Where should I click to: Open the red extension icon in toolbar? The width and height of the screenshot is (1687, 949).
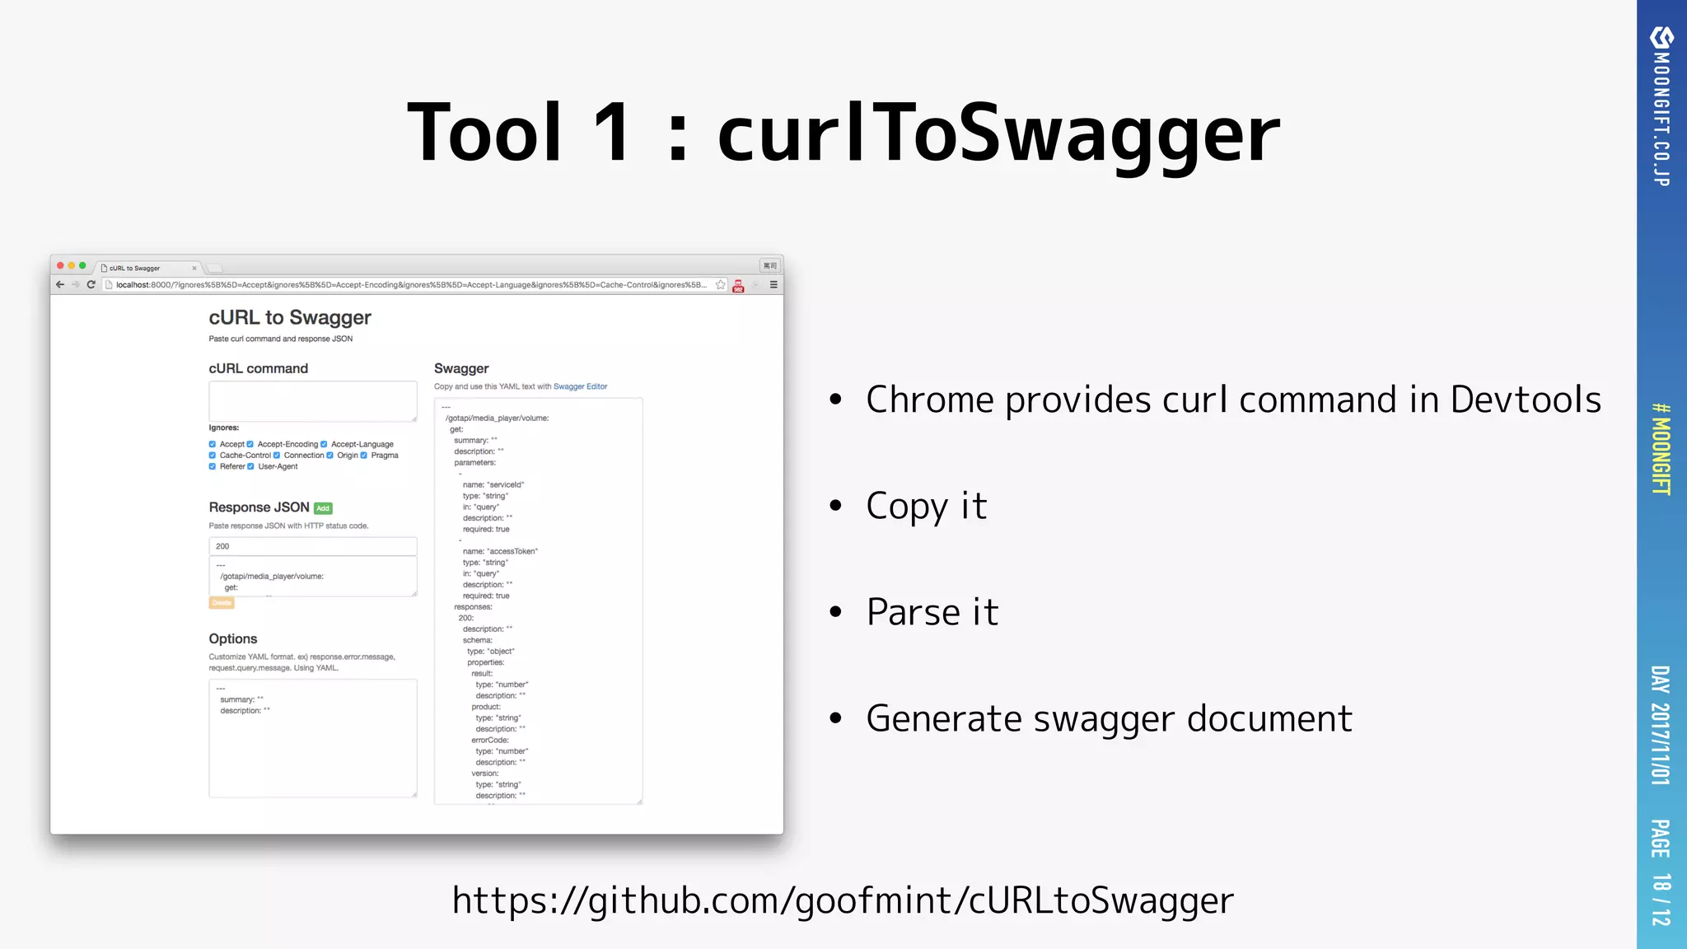point(738,286)
